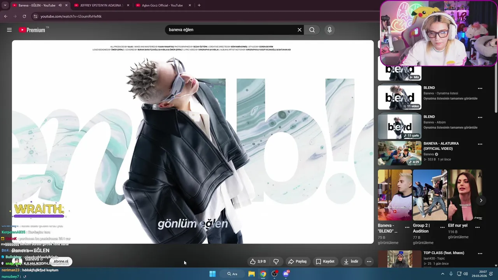This screenshot has width=498, height=280.
Task: Open options for BLEND album (11 şarkı)
Action: 480,117
